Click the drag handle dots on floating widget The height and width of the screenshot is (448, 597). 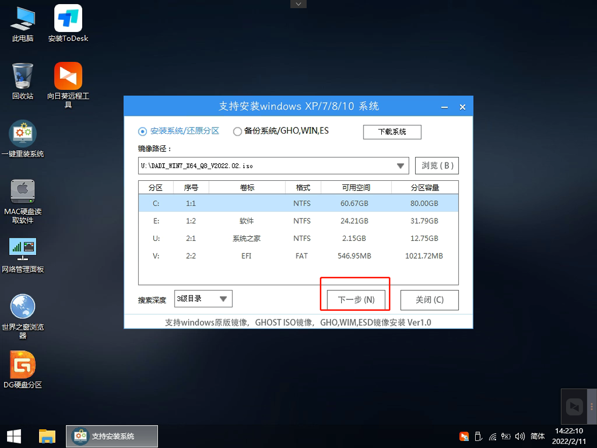coord(592,406)
